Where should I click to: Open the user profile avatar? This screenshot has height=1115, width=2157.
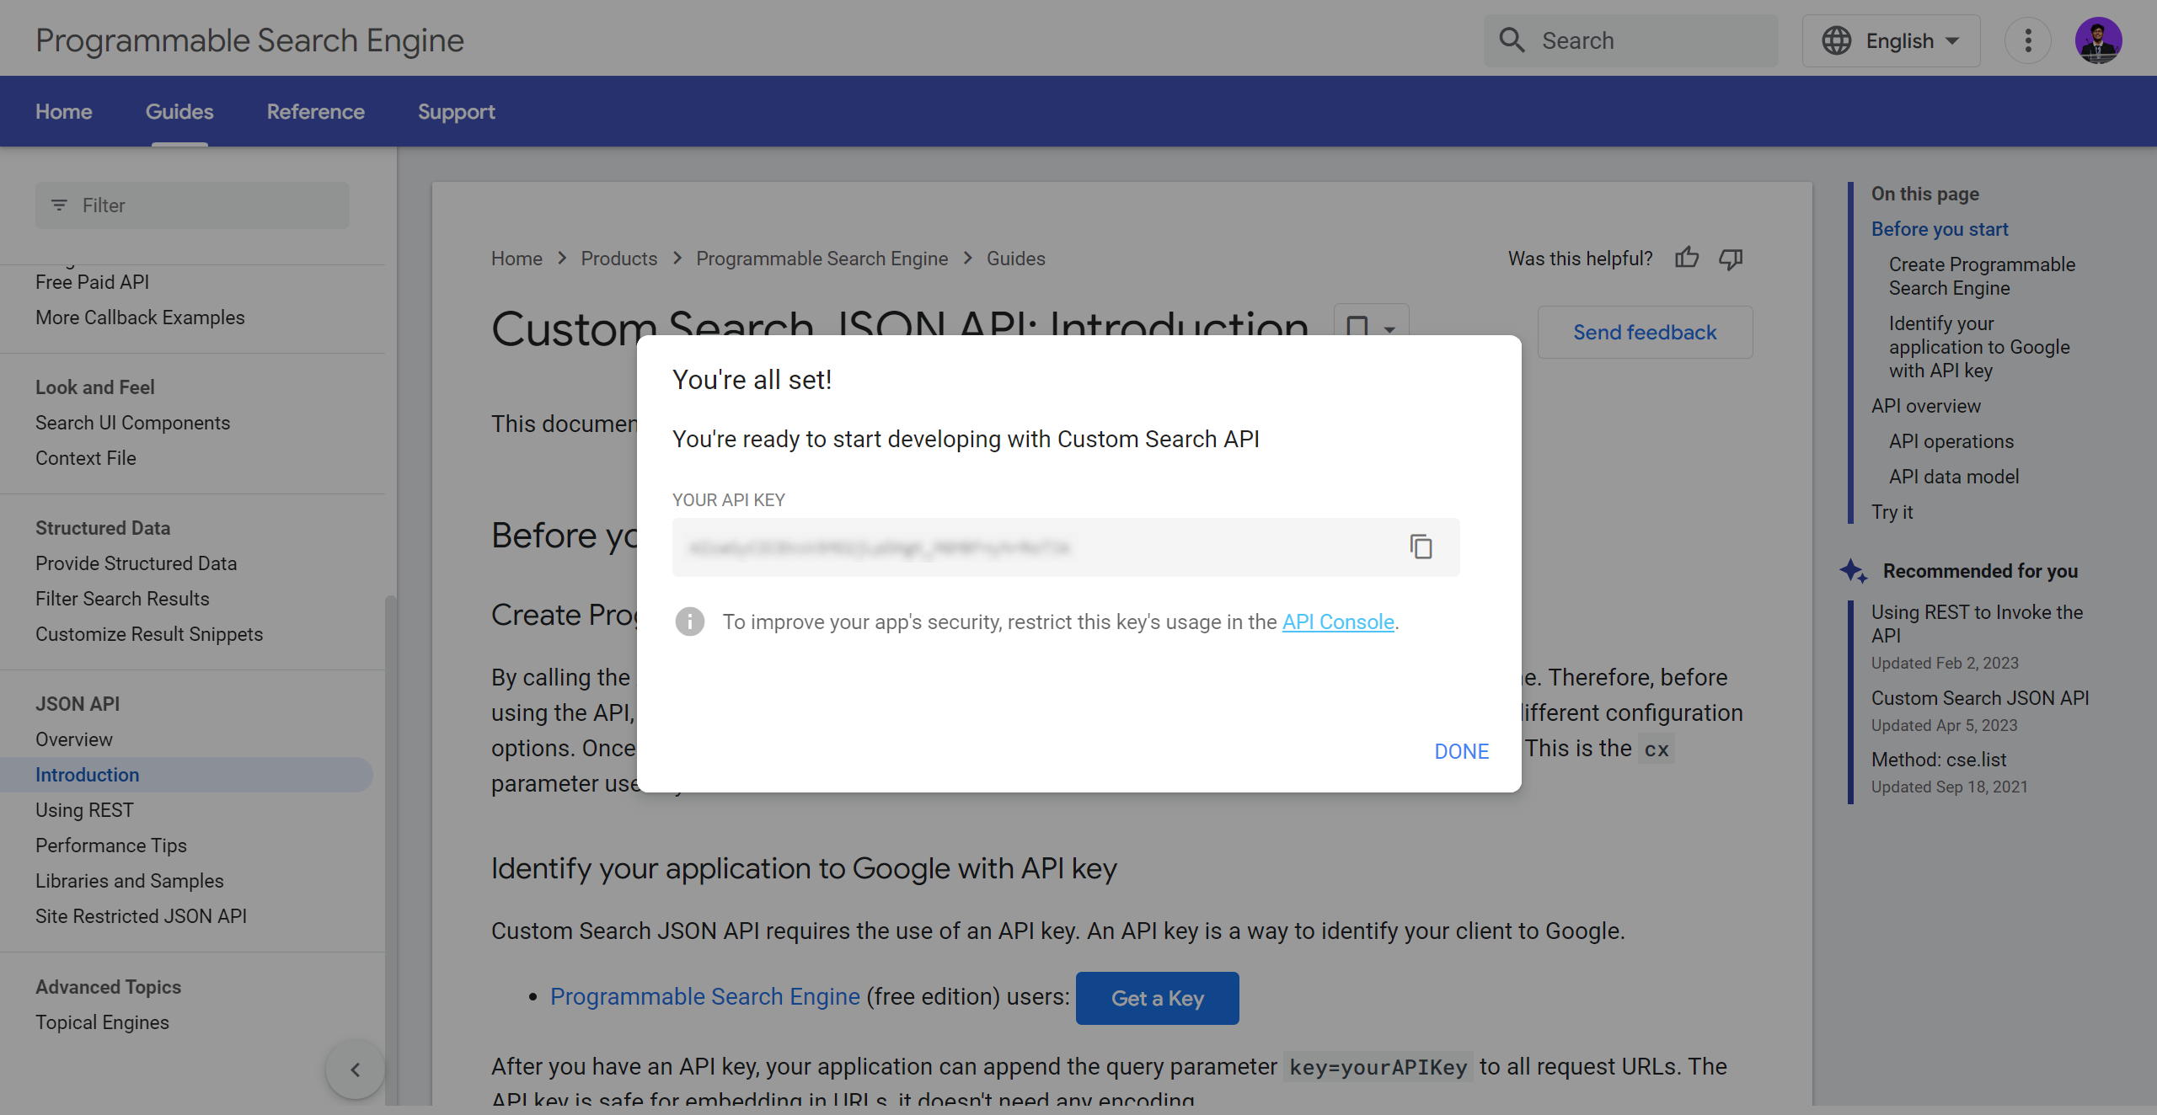[2098, 40]
